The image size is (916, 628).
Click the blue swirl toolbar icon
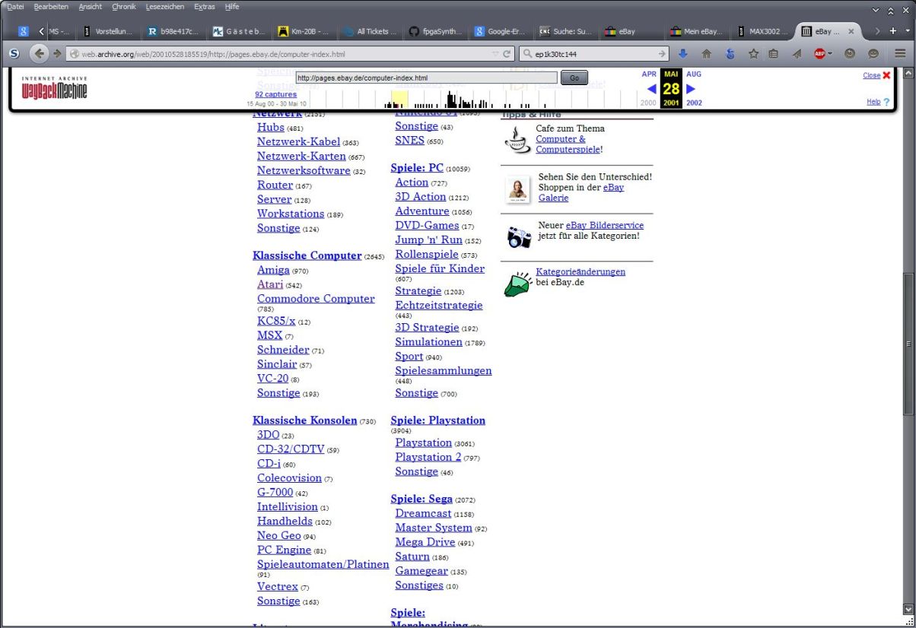click(x=730, y=54)
